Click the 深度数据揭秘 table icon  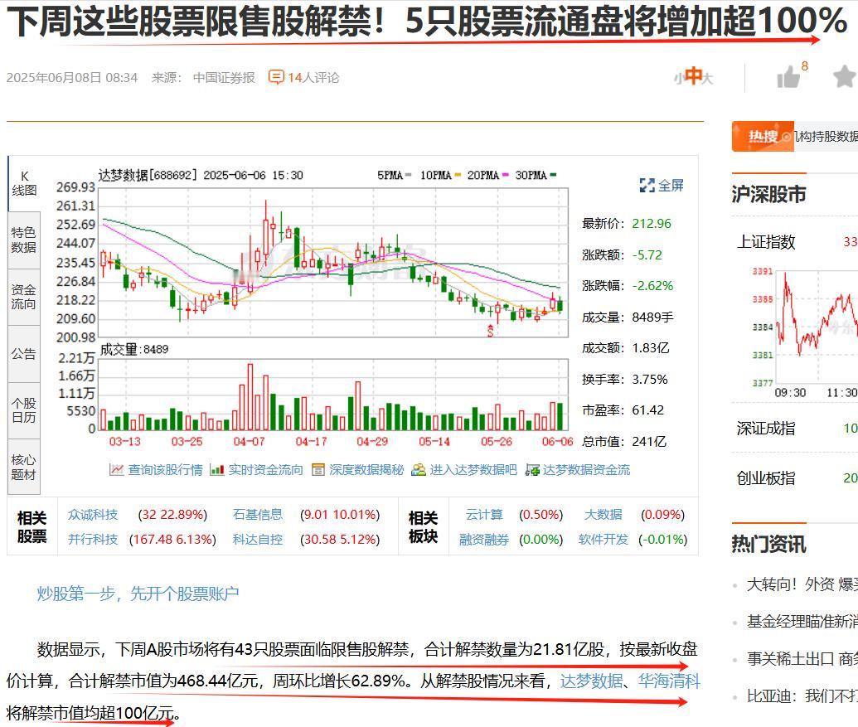pos(318,469)
